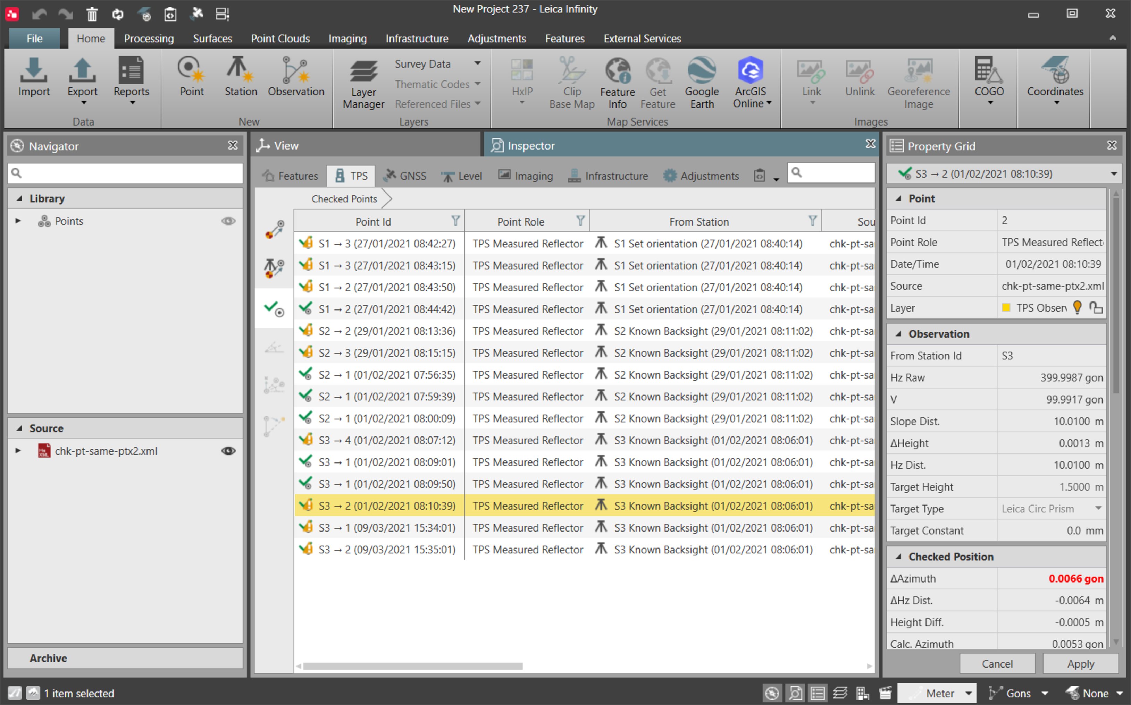This screenshot has height=705, width=1131.
Task: Select Checked Points view icon in Inspector sidebar
Action: tap(274, 309)
